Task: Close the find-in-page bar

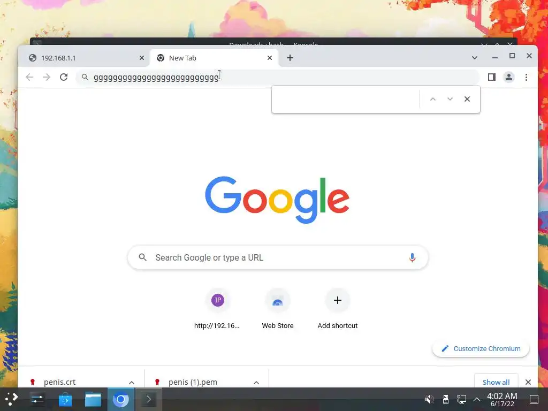Action: 467,99
